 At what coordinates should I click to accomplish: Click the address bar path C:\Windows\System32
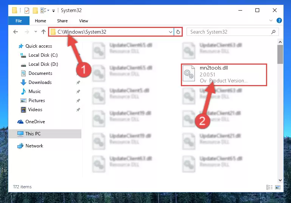pyautogui.click(x=82, y=32)
